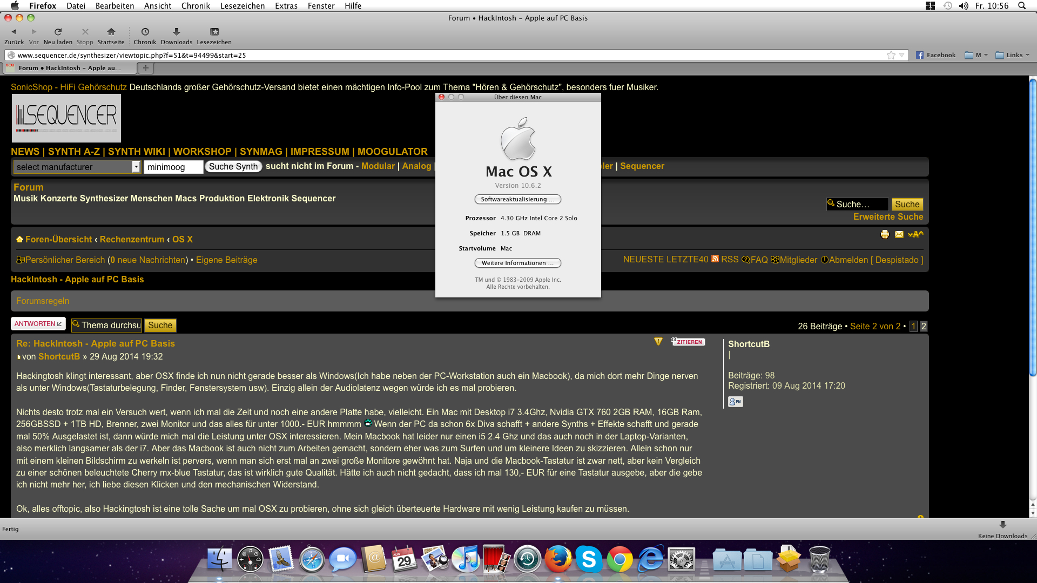The image size is (1037, 583).
Task: Open the Trash in the dock
Action: [x=819, y=559]
